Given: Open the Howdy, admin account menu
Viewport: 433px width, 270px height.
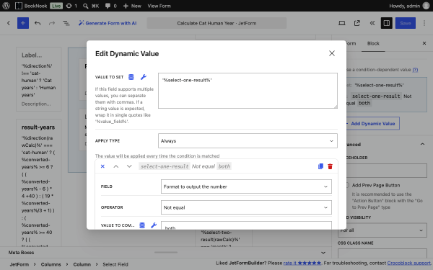Looking at the screenshot, I should (409, 6).
